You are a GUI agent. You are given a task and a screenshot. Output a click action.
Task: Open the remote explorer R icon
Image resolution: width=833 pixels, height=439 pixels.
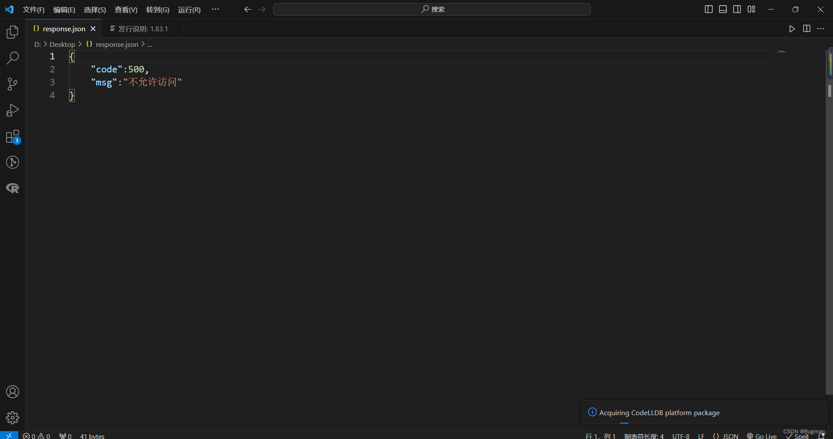pos(13,188)
